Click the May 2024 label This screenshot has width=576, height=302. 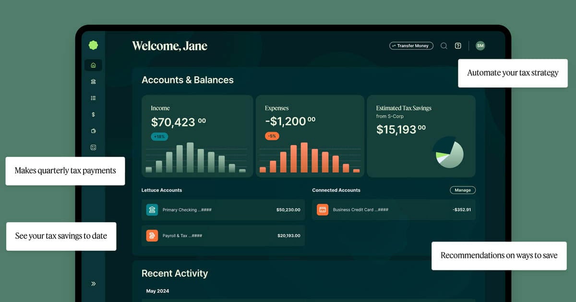click(x=157, y=291)
